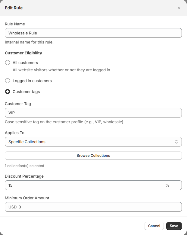Cancel editing the rule
The height and width of the screenshot is (235, 187).
[154, 226]
